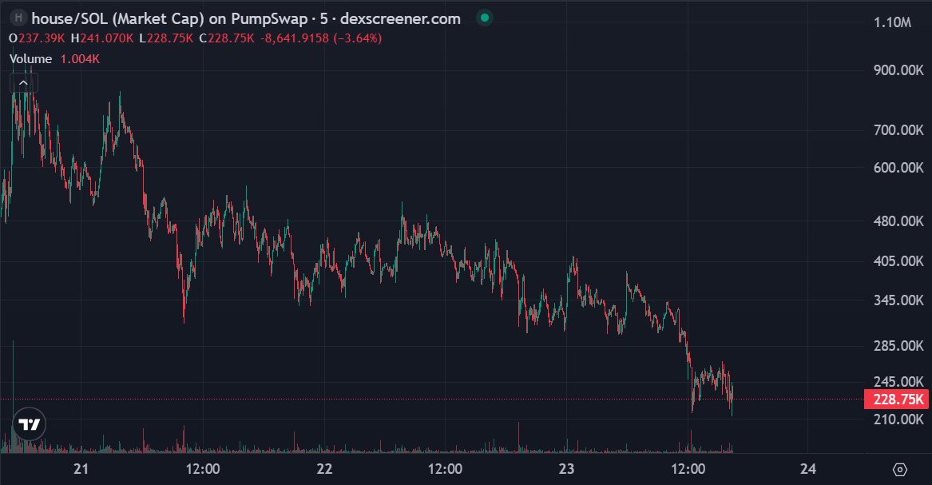Click the low value L228.75K

tap(166, 38)
